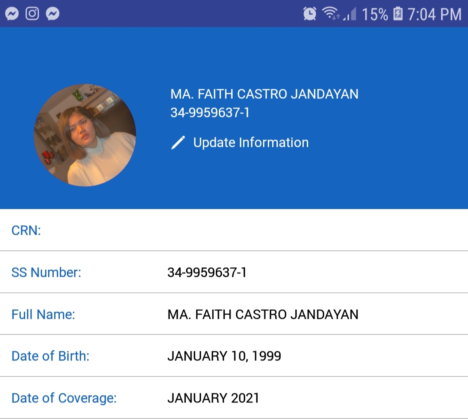
Task: Tap the Date of Coverage label
Action: point(64,398)
